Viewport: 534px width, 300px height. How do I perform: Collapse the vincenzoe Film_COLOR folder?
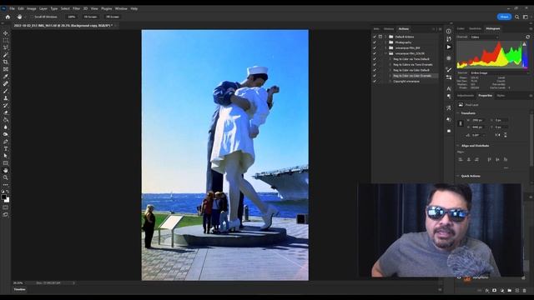coord(385,53)
